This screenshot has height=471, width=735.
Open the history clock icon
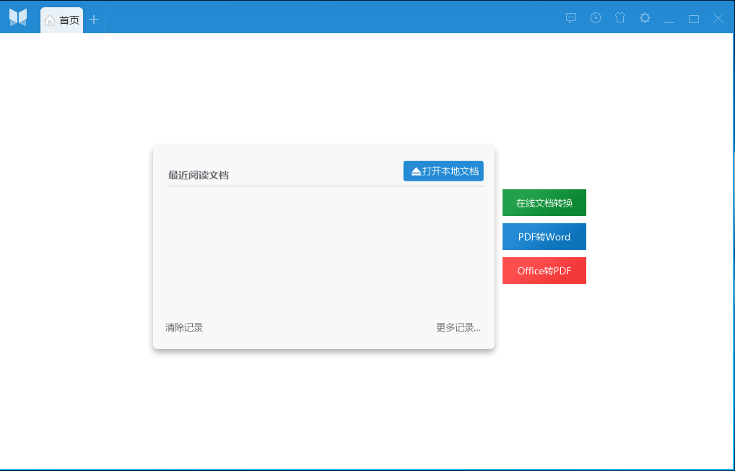click(x=596, y=18)
